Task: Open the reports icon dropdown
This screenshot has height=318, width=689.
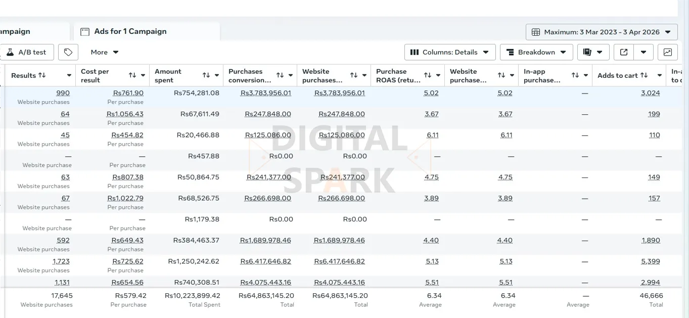Action: coord(593,52)
